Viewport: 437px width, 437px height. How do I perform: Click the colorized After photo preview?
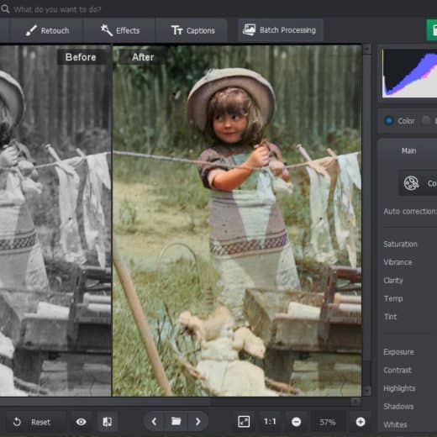point(237,221)
